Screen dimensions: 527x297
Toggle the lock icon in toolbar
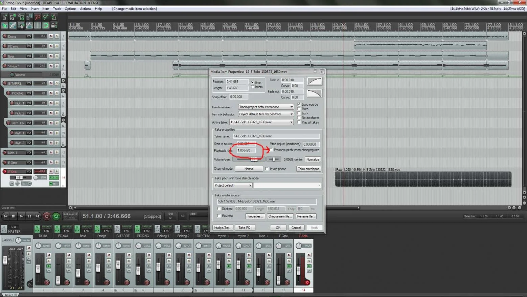(x=53, y=25)
